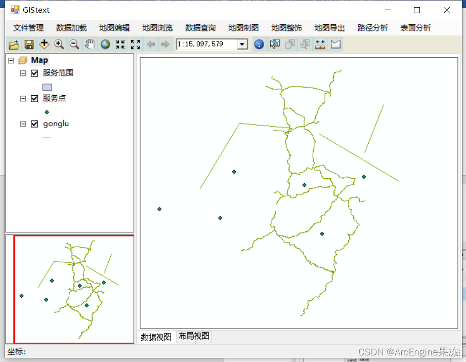The width and height of the screenshot is (466, 362).
Task: Click the Zoom In magnifier tool
Action: [59, 44]
